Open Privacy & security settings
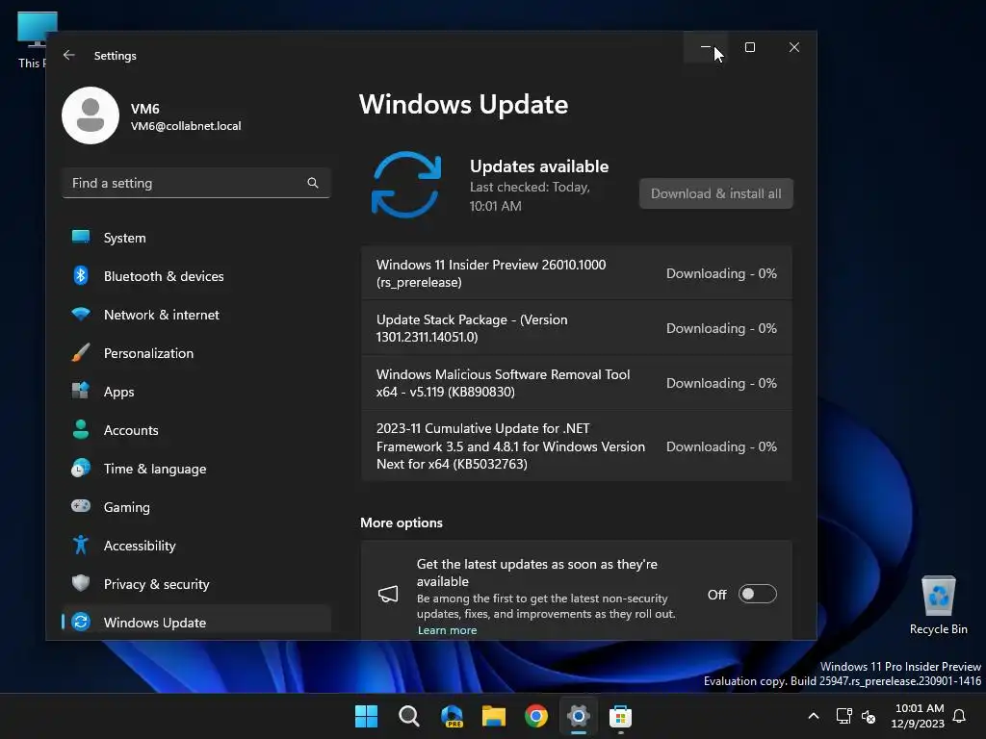 (x=196, y=584)
